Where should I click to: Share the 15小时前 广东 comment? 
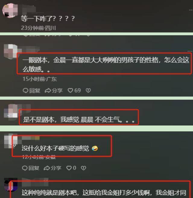point(54,90)
